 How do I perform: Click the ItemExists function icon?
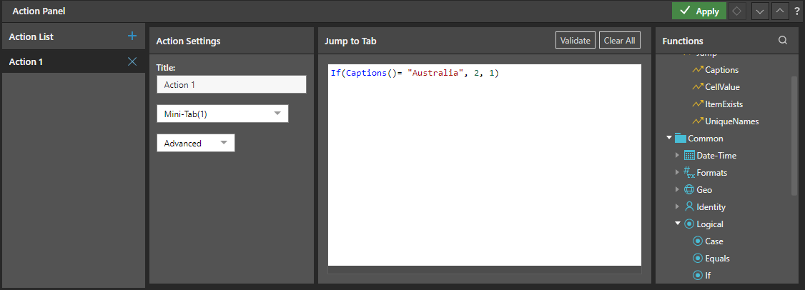coord(697,104)
